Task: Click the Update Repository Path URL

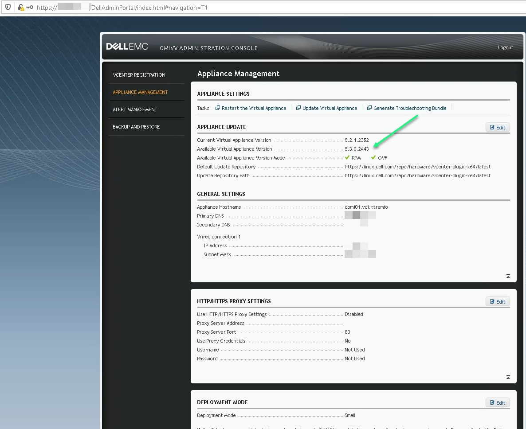Action: 417,175
